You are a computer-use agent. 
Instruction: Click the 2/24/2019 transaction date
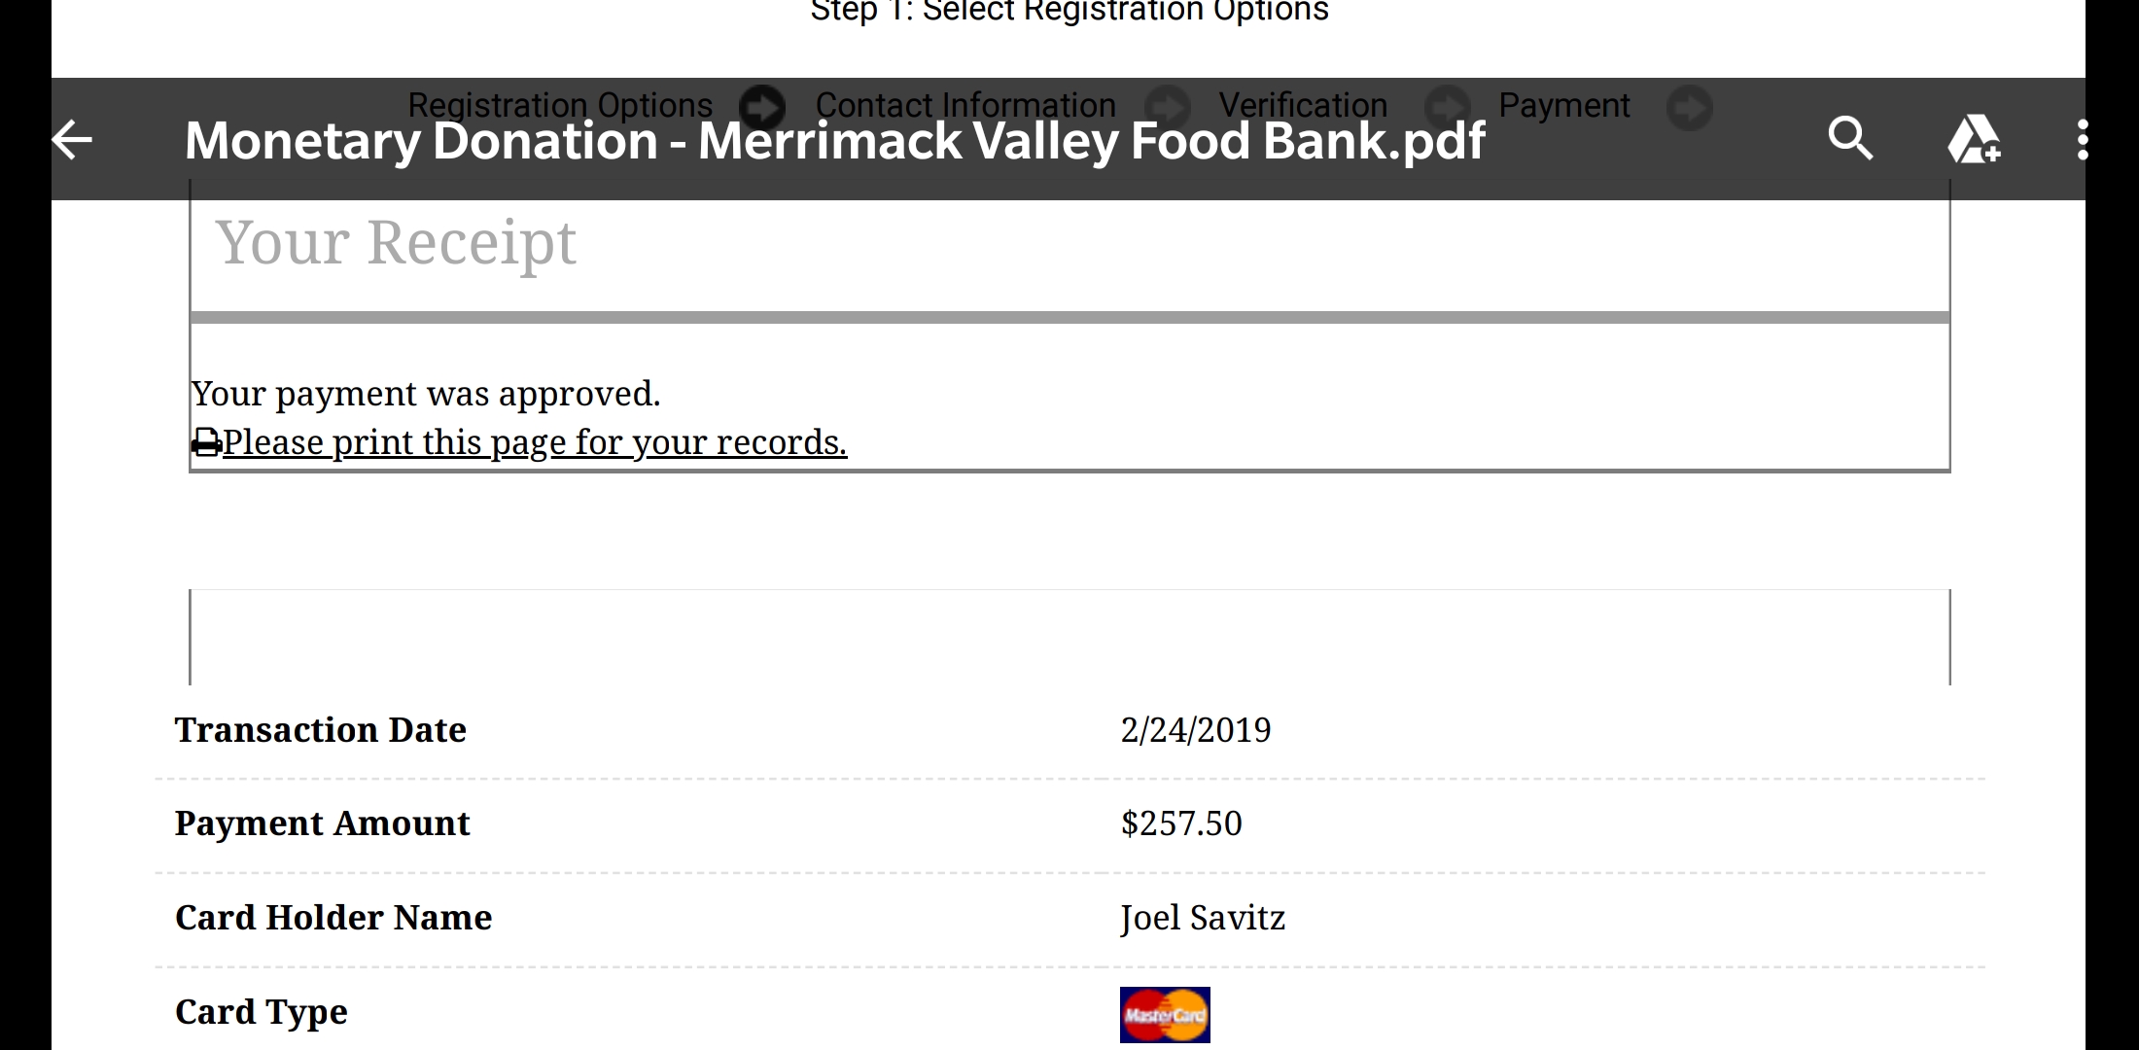tap(1196, 730)
